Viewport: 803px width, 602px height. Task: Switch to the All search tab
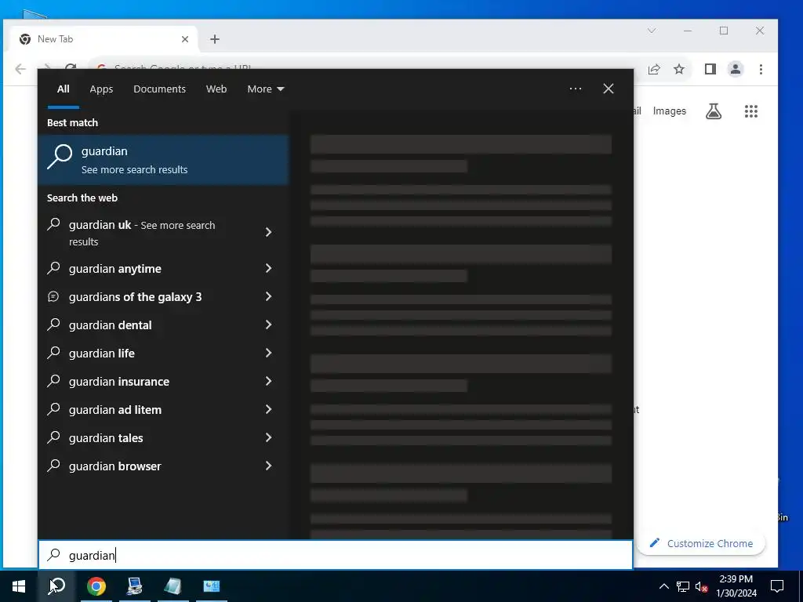tap(63, 89)
